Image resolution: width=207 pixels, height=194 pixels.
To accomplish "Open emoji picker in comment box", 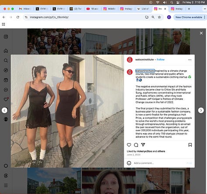I will point(129,163).
